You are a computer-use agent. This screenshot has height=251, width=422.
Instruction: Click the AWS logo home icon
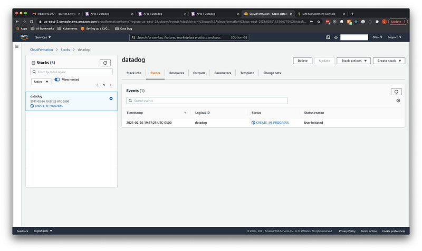coord(24,37)
